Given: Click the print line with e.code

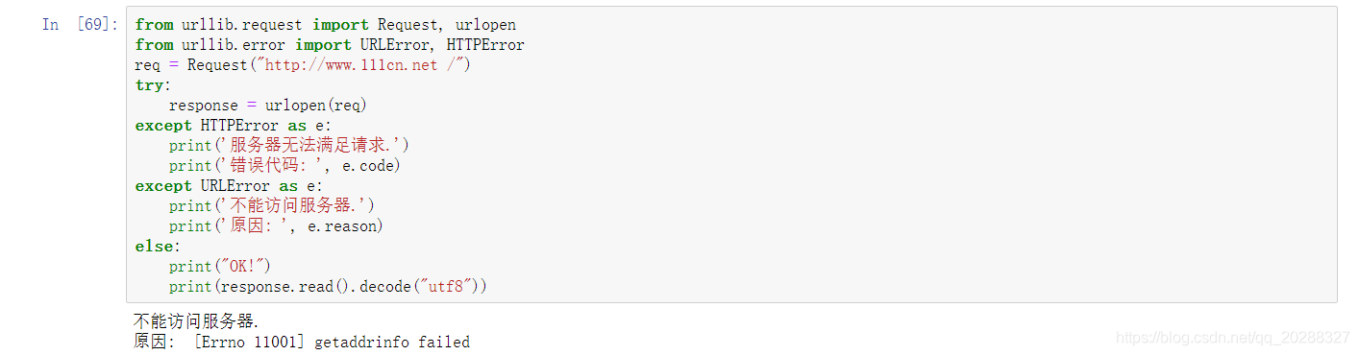Looking at the screenshot, I should pyautogui.click(x=284, y=166).
